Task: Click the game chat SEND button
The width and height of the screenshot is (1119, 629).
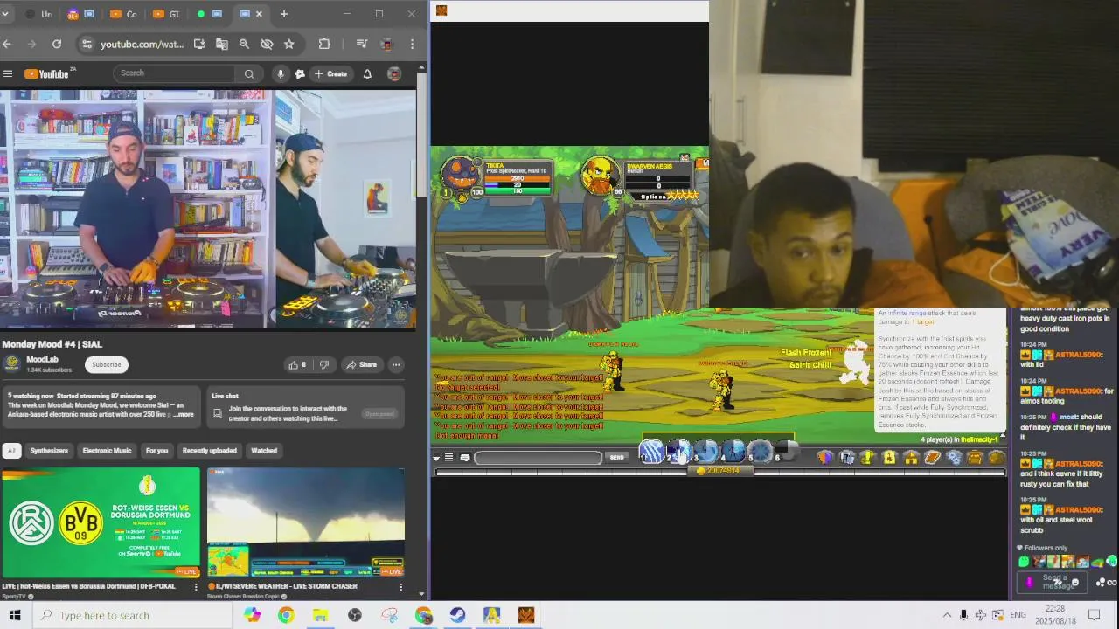Action: click(x=617, y=458)
